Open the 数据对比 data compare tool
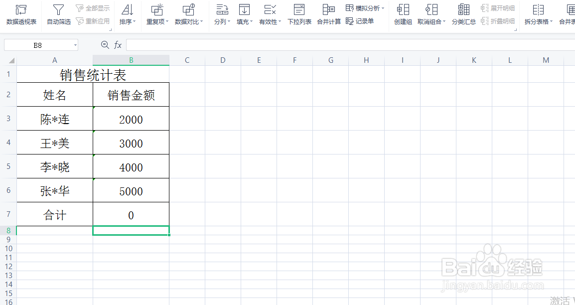The height and width of the screenshot is (305, 575). [x=188, y=14]
